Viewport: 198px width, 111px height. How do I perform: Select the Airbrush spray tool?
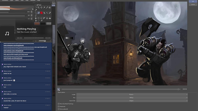pyautogui.click(x=44, y=13)
